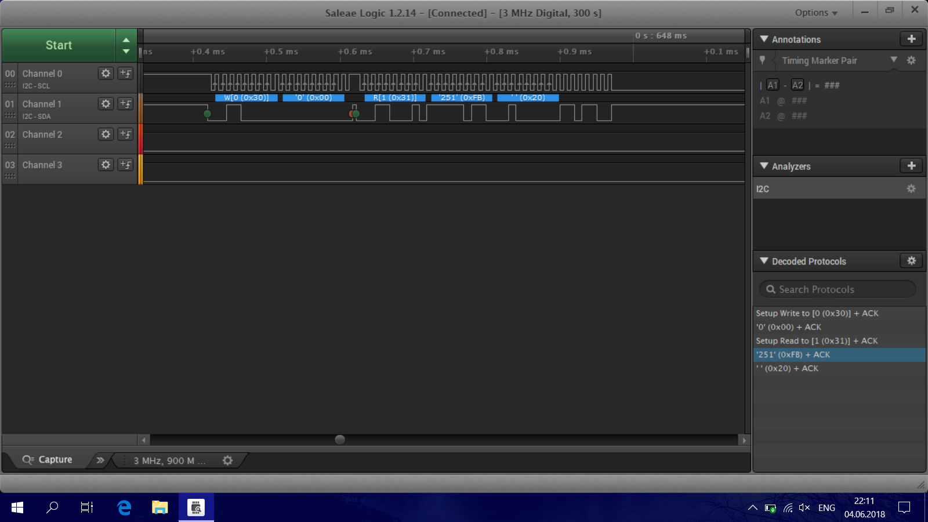Screen dimensions: 928x522
Task: Open the Options menu
Action: pos(816,13)
